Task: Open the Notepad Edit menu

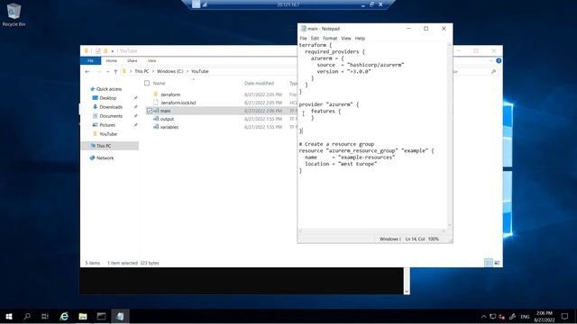Action: (x=315, y=38)
